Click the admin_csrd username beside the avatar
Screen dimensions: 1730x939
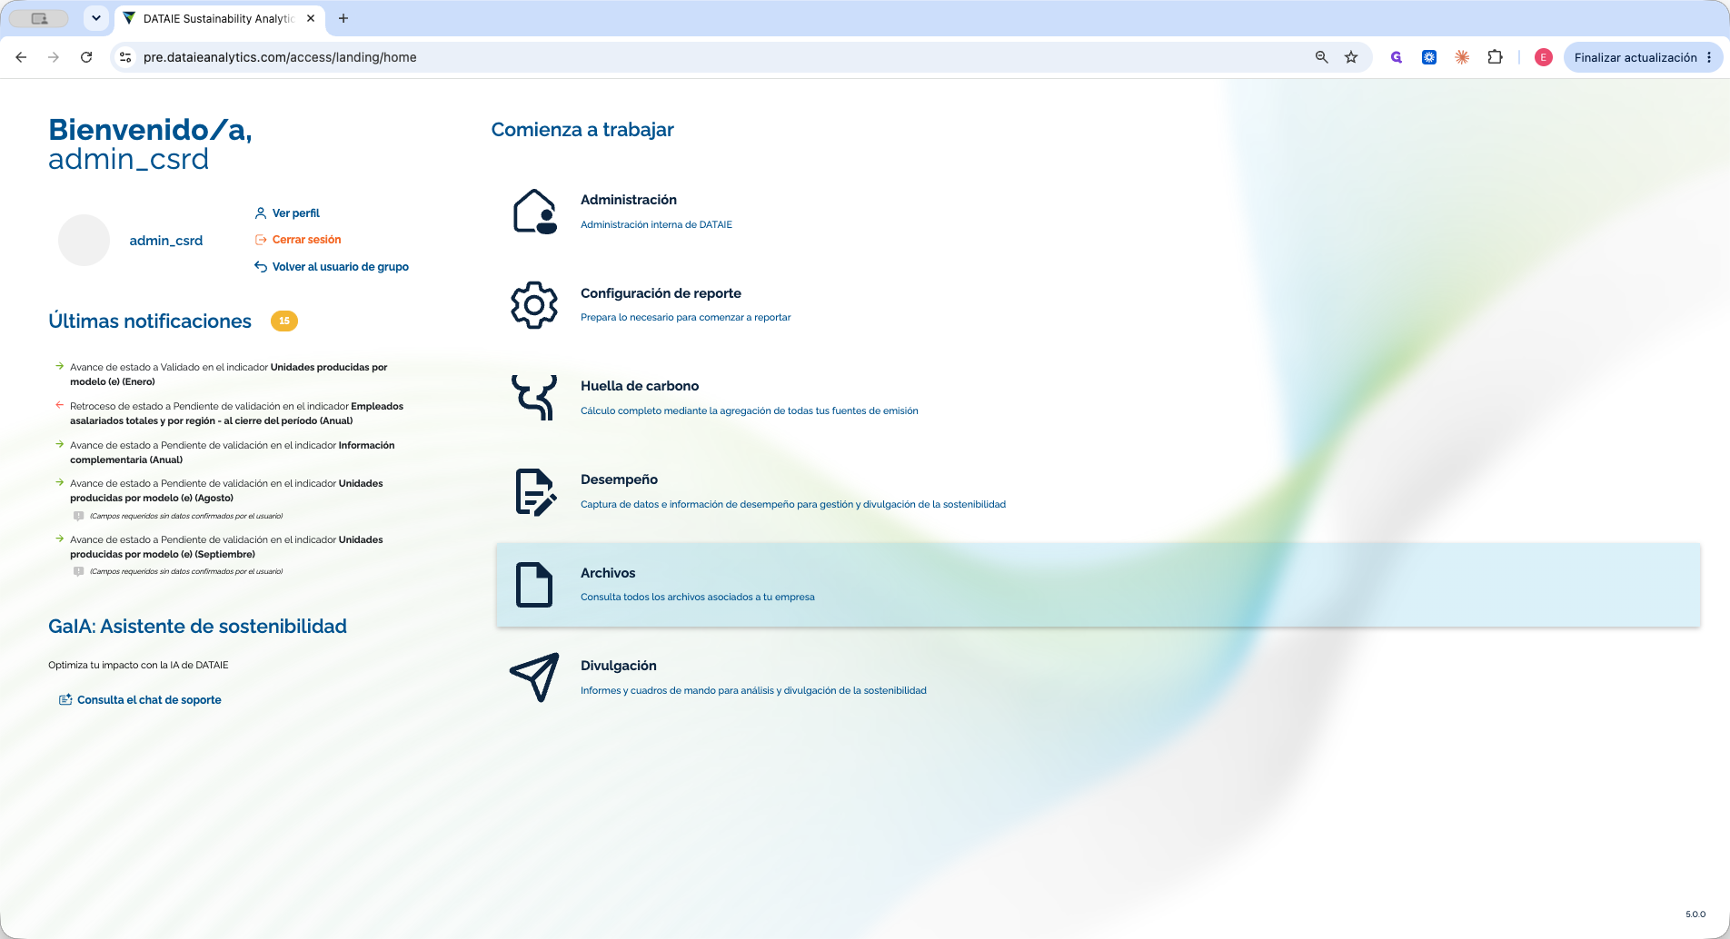(x=166, y=241)
